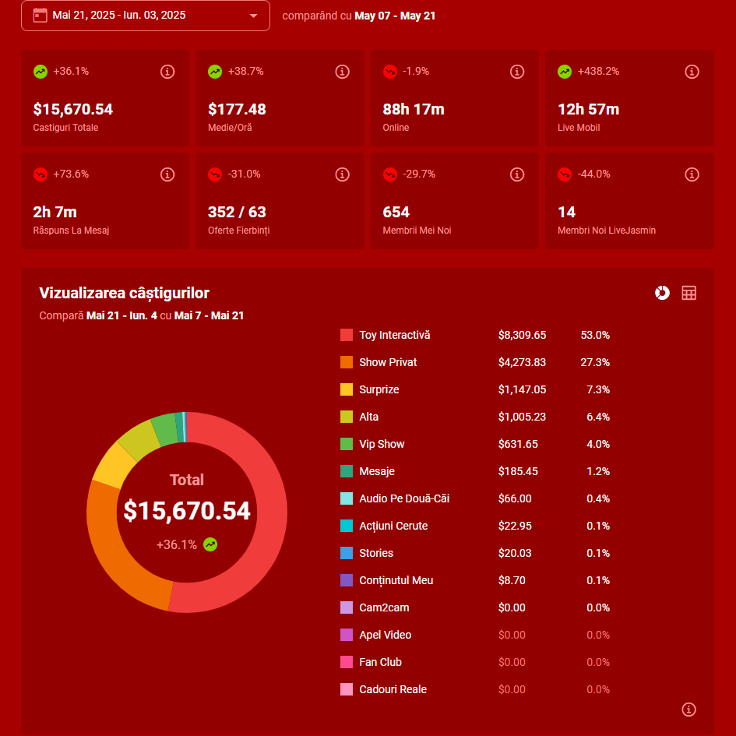Open info icon on Castiguri Totale card
736x736 pixels.
click(x=167, y=72)
